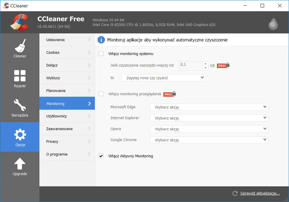Select the Cleaner tool in the sidebar

point(20,49)
